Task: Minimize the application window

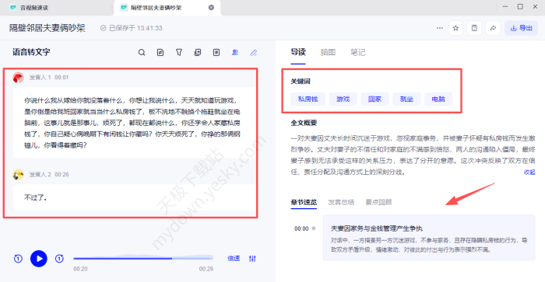Action: (505, 6)
